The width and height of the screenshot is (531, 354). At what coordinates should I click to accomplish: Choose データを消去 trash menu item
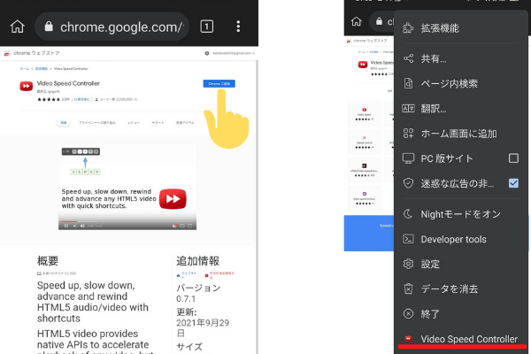pos(460,289)
